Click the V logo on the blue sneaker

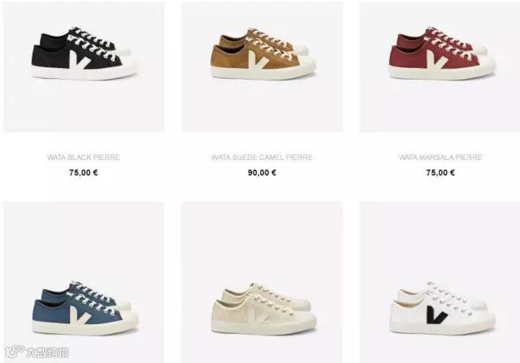pos(80,314)
